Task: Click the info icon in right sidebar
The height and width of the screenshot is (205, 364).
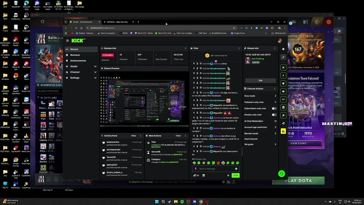Action: [283, 49]
